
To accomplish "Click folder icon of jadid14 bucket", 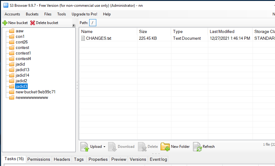I will [x=12, y=75].
